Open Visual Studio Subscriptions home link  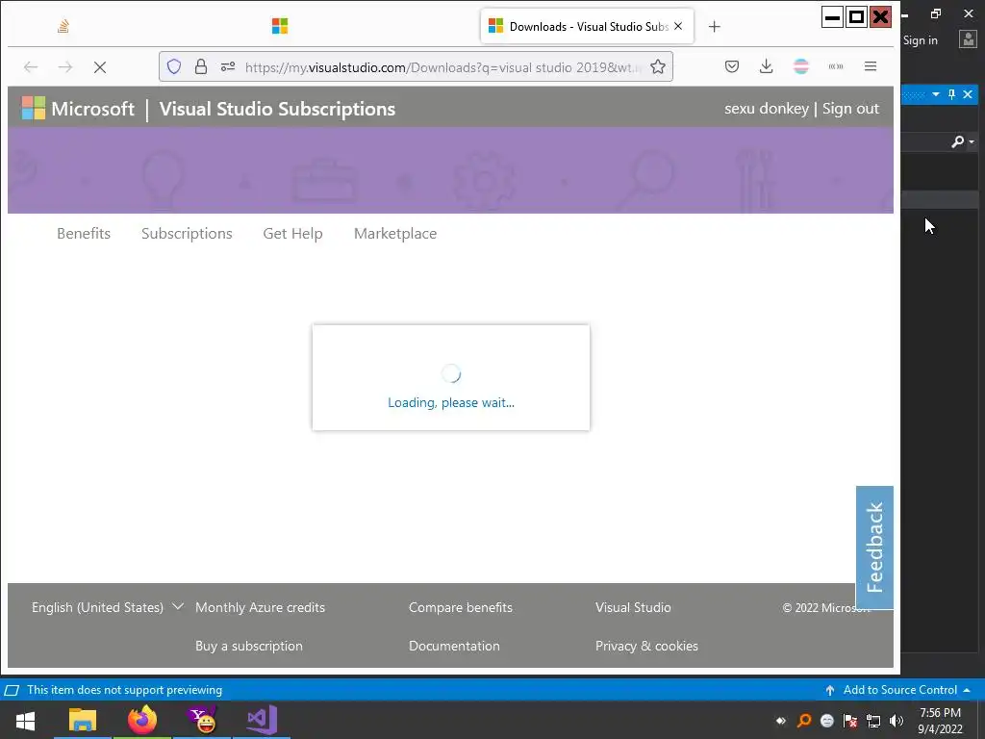[x=277, y=109]
